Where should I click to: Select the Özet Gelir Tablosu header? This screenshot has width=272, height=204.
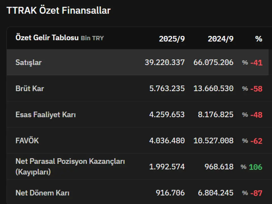(47, 38)
